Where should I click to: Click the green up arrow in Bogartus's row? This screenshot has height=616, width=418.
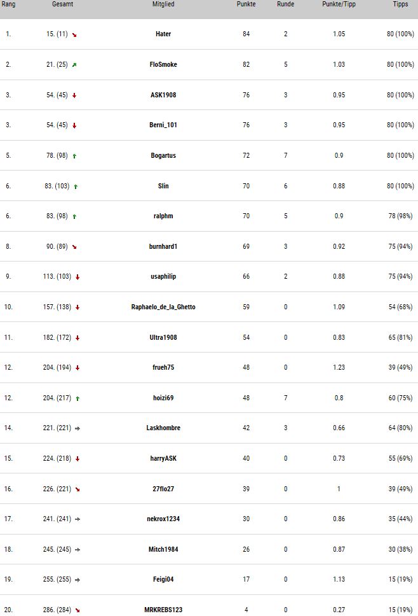pyautogui.click(x=74, y=156)
